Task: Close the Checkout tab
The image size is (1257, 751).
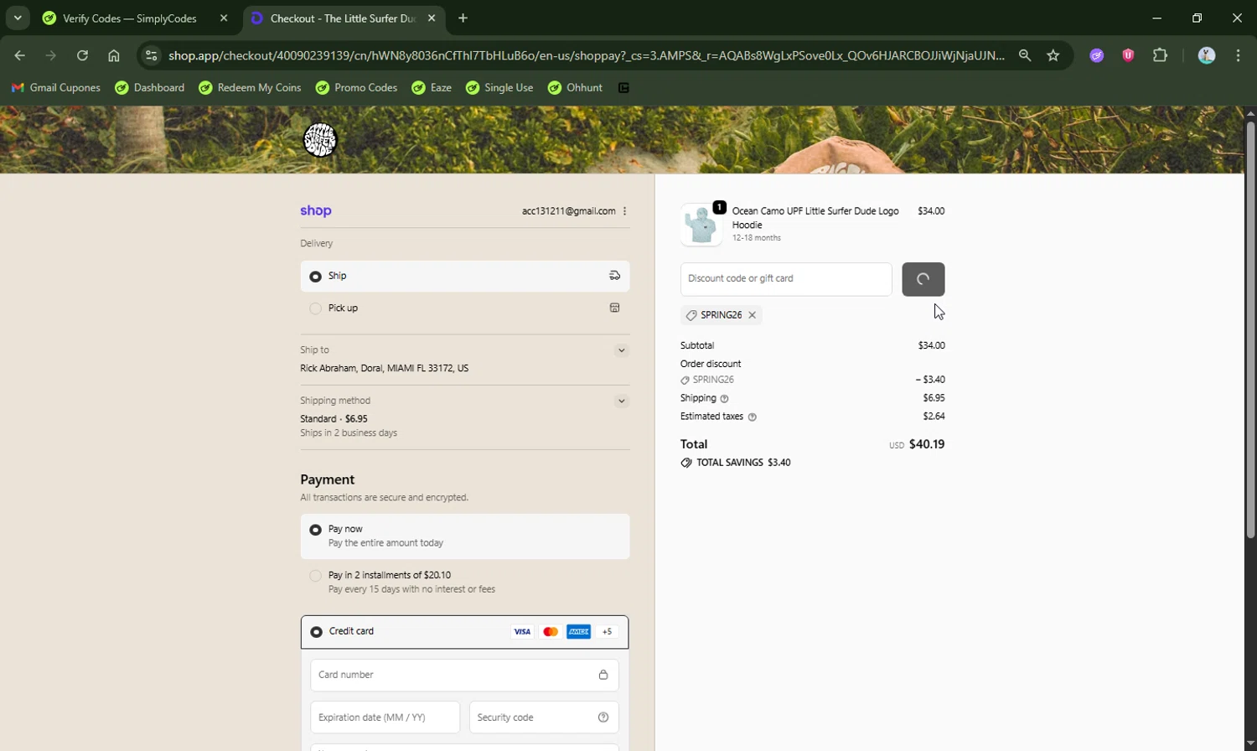Action: (432, 18)
